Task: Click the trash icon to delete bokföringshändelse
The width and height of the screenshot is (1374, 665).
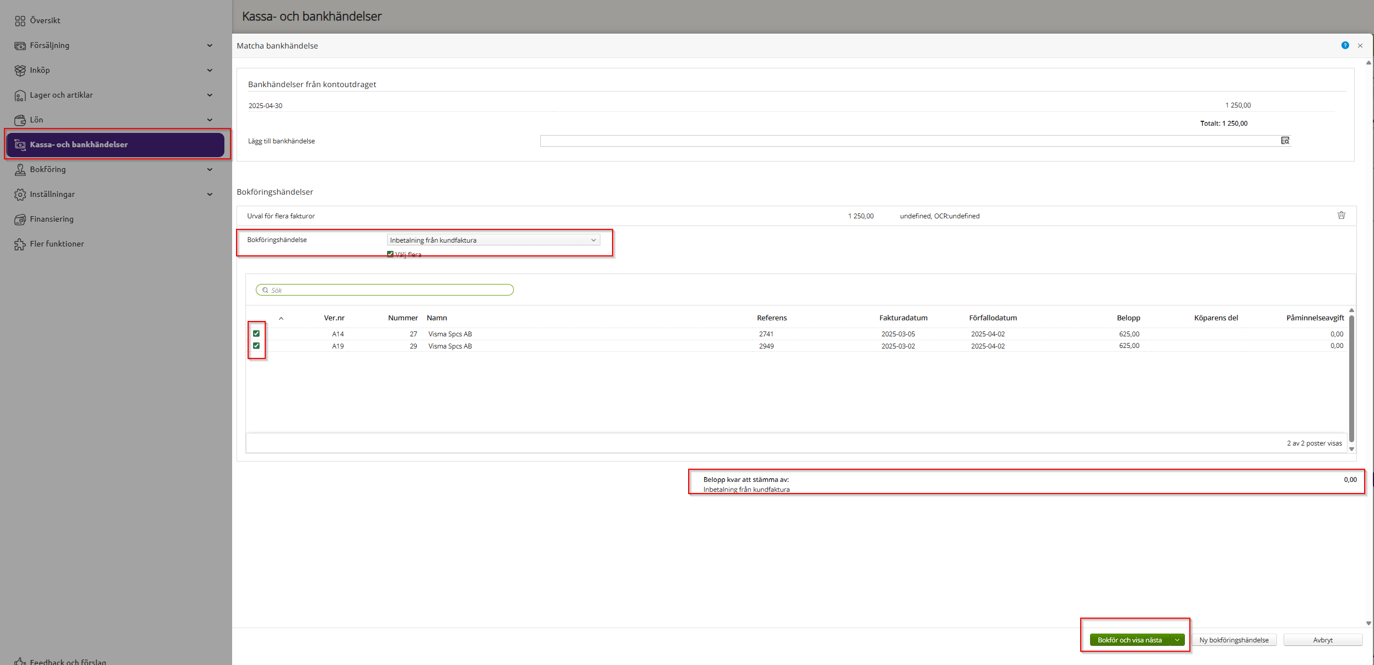Action: (x=1341, y=216)
